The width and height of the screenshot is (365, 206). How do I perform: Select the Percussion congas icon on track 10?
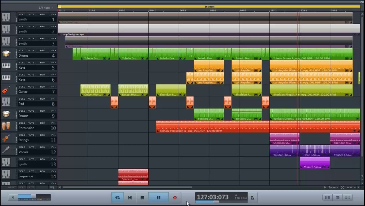point(6,126)
